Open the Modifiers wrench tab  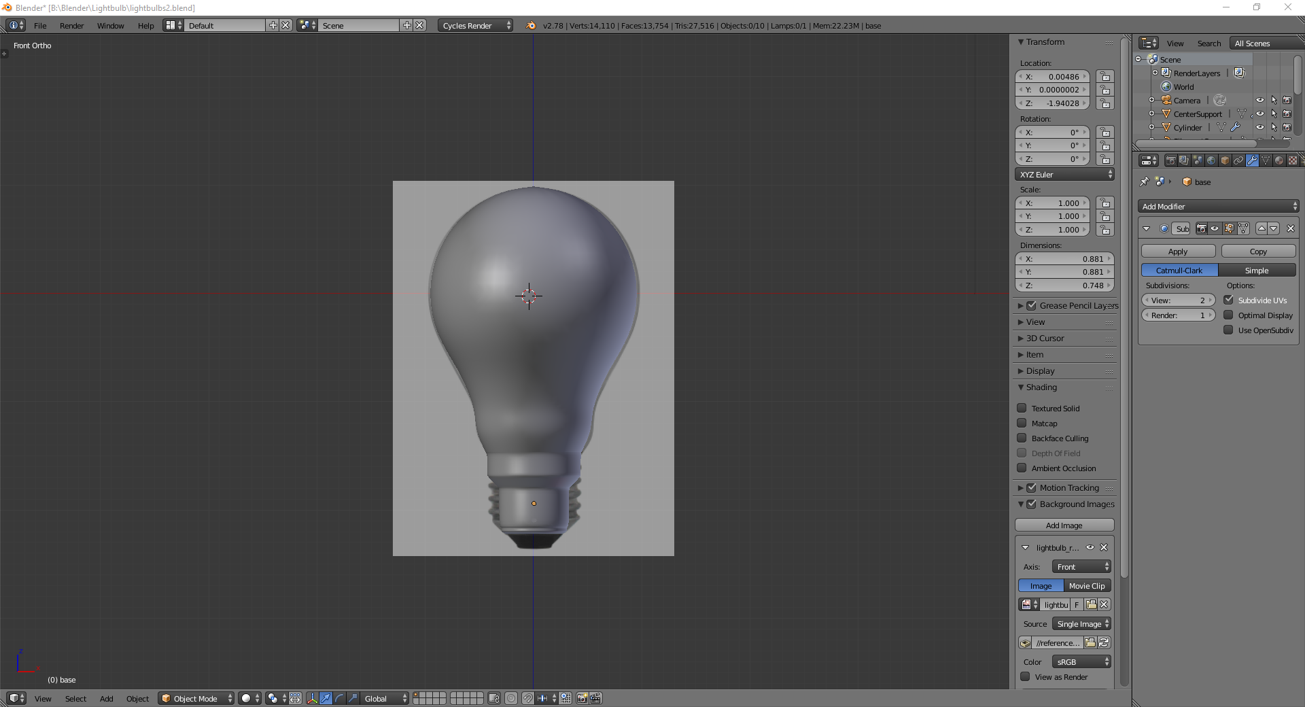tap(1253, 160)
